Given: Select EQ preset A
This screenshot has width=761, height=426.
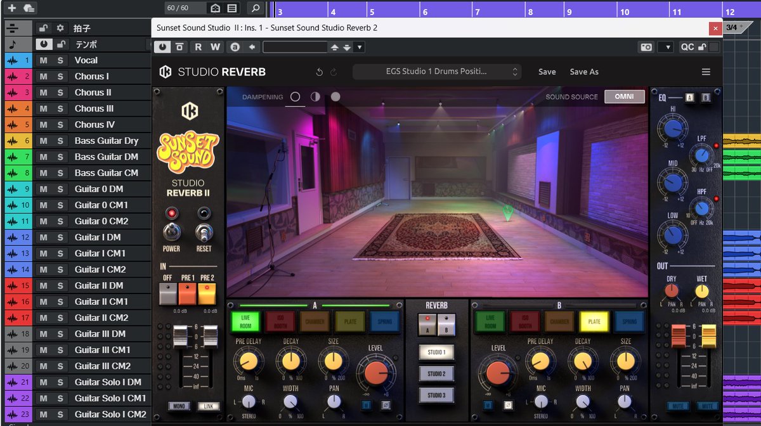Looking at the screenshot, I should point(689,98).
